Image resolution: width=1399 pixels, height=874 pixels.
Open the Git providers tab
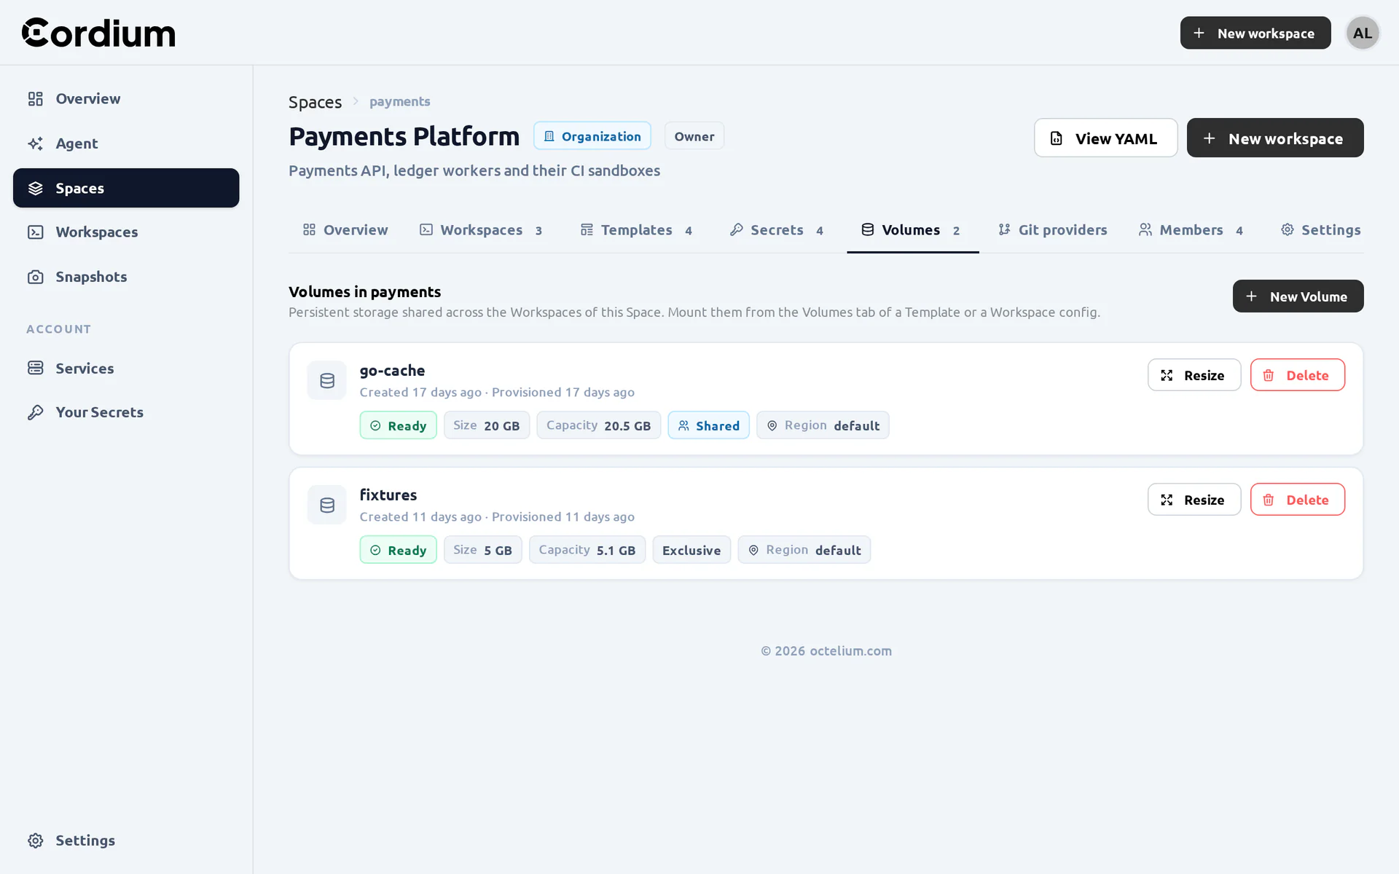pos(1052,230)
